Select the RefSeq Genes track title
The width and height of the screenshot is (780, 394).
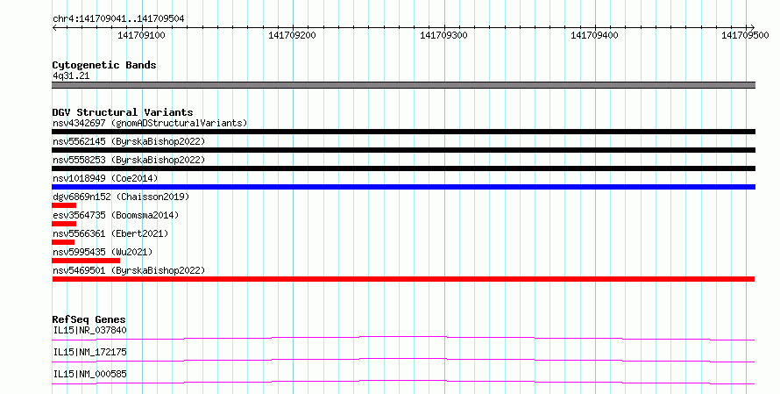pos(89,319)
